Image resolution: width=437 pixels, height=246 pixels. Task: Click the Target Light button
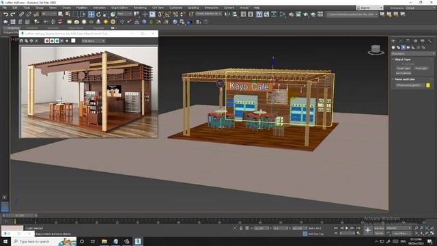click(404, 68)
